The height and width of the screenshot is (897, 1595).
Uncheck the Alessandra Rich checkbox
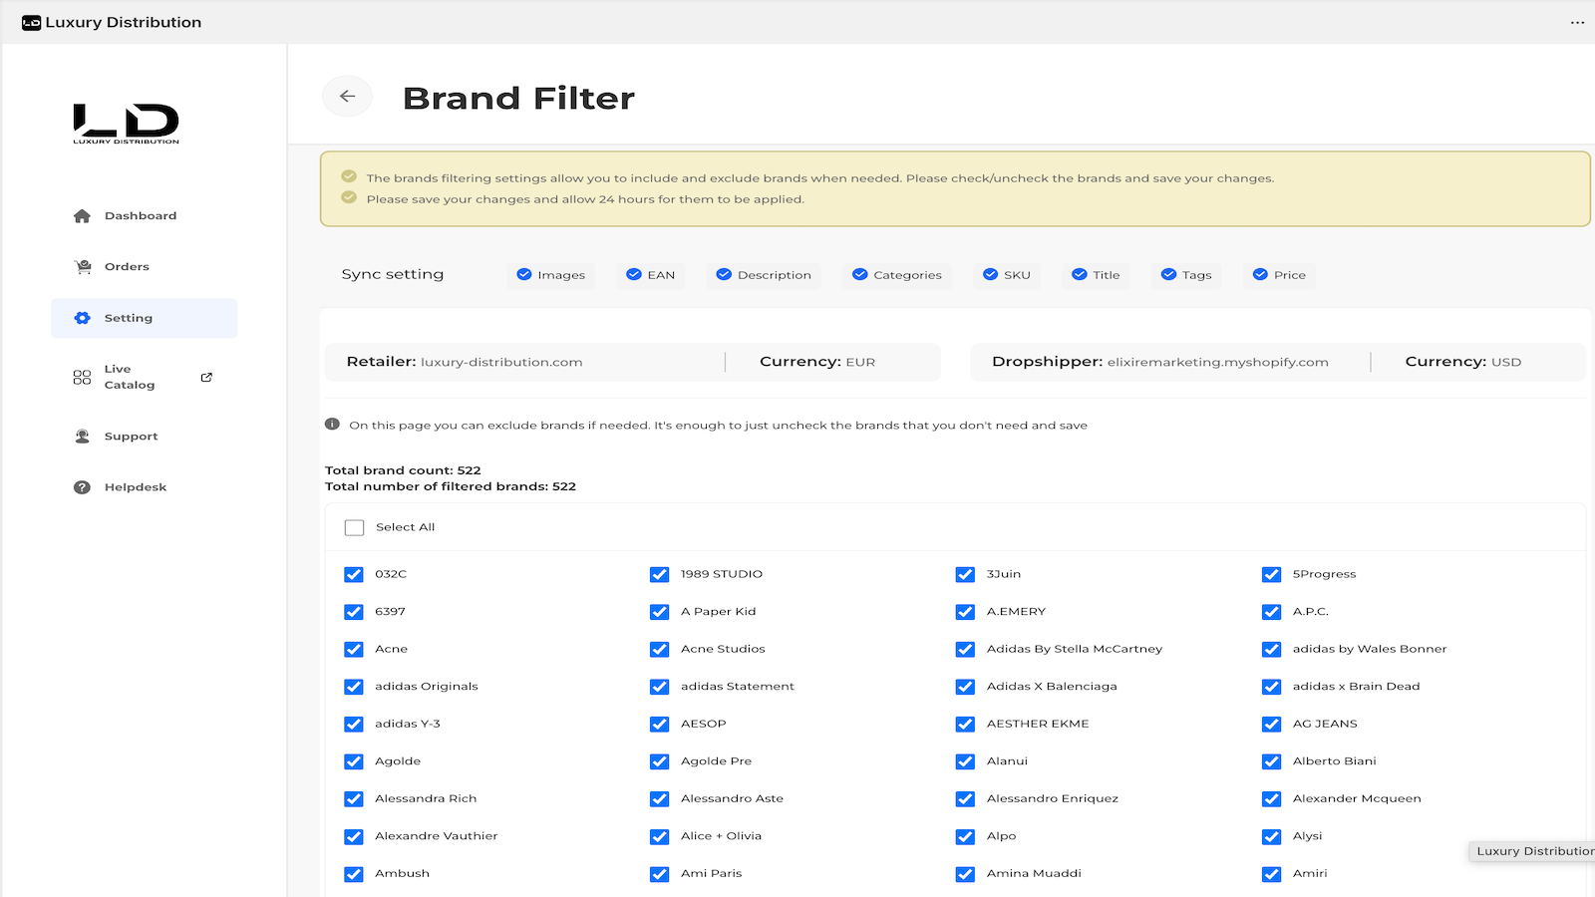[354, 798]
